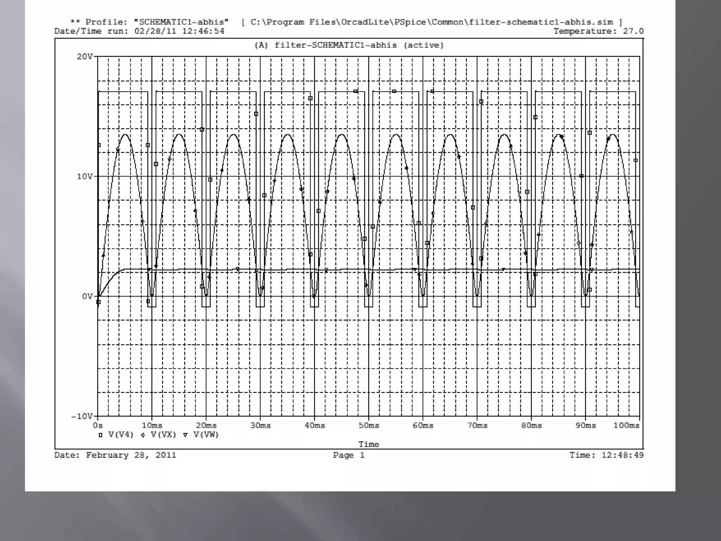Select the V(V4) trace label

pyautogui.click(x=121, y=435)
